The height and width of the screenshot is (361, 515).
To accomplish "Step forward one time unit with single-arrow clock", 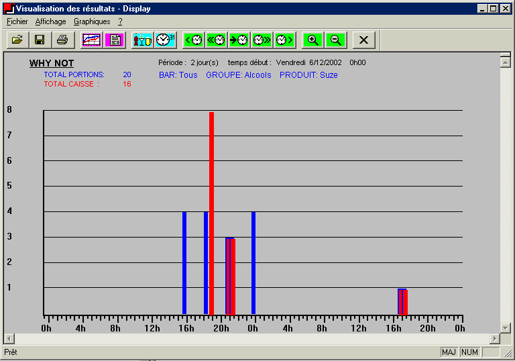I will click(284, 40).
